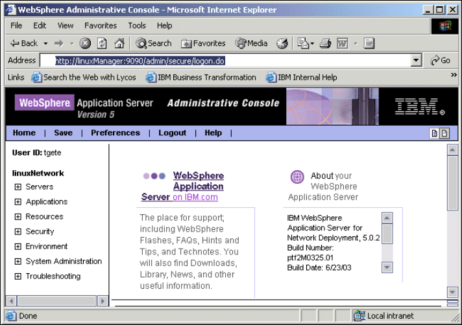The height and width of the screenshot is (325, 462).
Task: Open the Back button history dropdown
Action: (45, 43)
